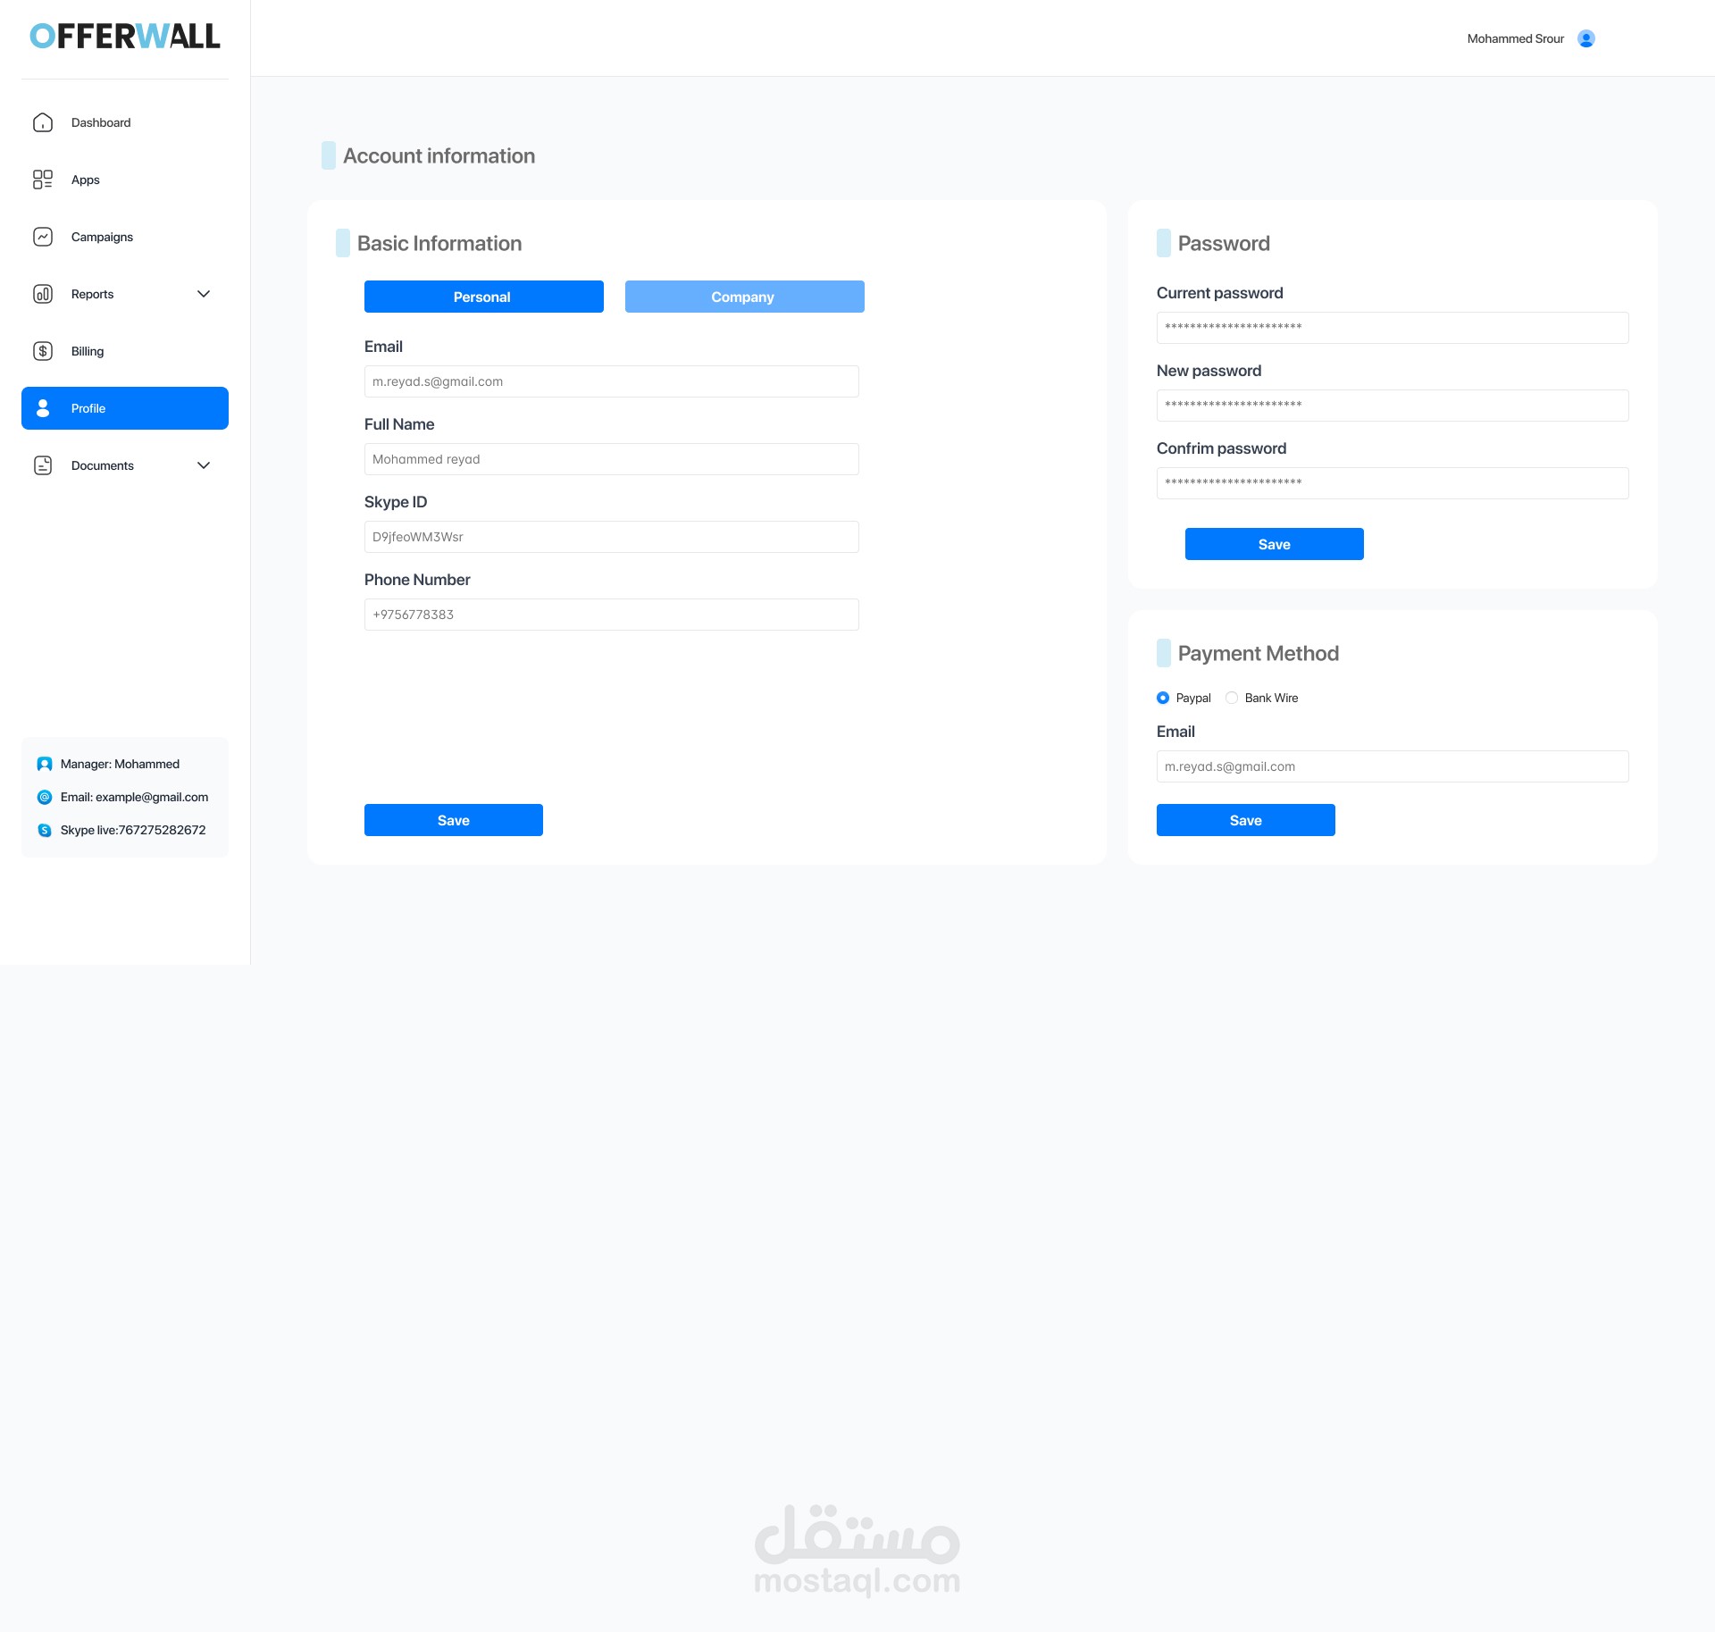1715x1632 pixels.
Task: Click the Reports bar-chart icon
Action: 43,294
